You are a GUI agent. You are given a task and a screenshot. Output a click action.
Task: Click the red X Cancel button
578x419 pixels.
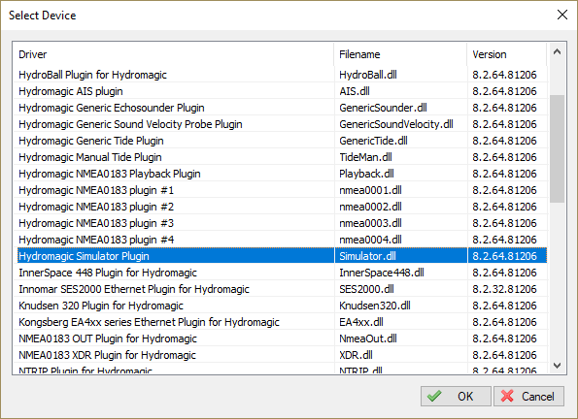pyautogui.click(x=528, y=396)
